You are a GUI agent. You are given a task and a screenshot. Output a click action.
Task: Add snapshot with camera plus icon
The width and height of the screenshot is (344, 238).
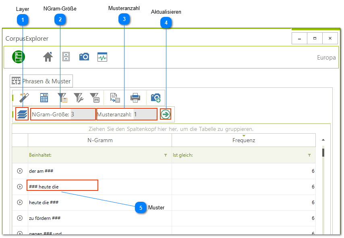(x=155, y=97)
